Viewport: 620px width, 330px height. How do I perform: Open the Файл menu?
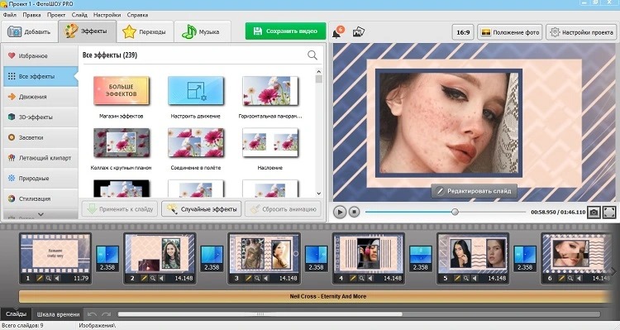point(10,15)
